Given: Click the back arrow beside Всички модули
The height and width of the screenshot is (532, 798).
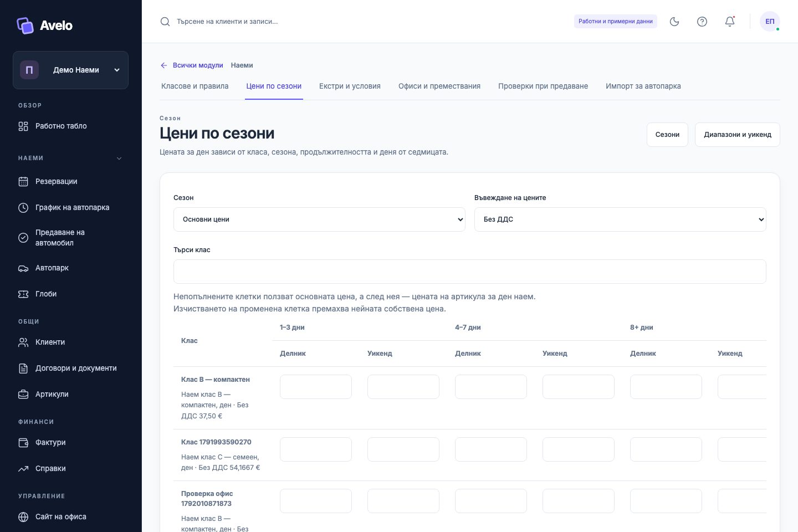Looking at the screenshot, I should (164, 65).
